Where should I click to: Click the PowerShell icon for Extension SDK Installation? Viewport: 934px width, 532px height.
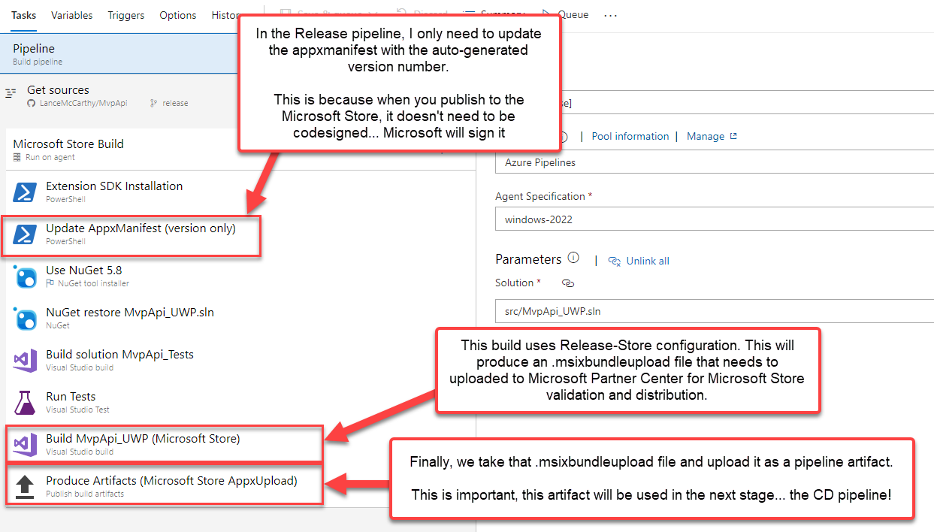coord(25,192)
